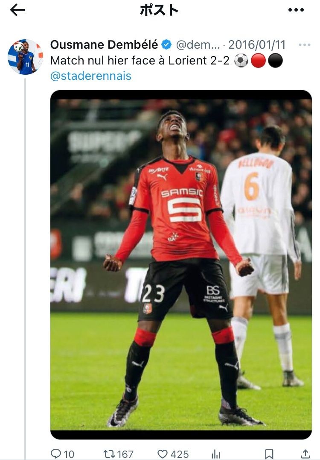Tap the 10 replies count
The width and height of the screenshot is (320, 460).
(69, 454)
